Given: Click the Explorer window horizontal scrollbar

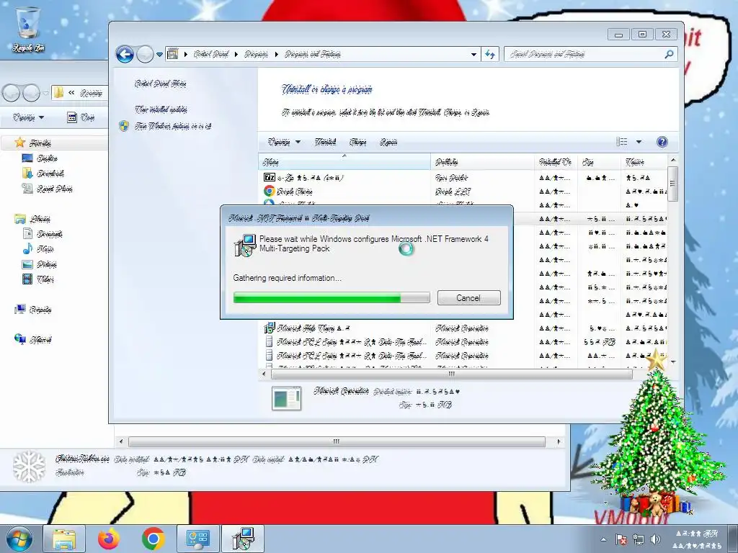Looking at the screenshot, I should (337, 441).
